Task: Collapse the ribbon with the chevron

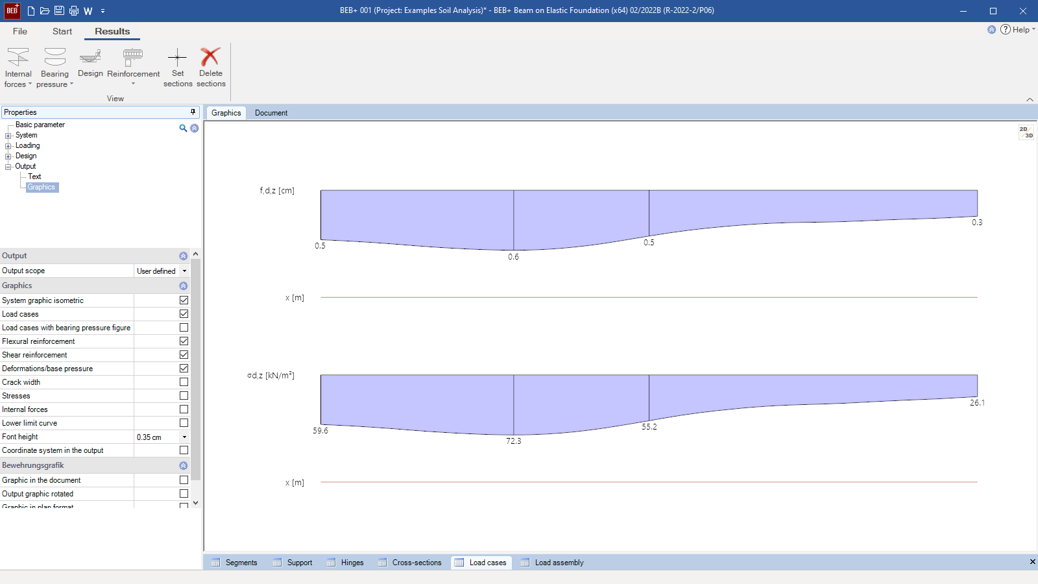Action: point(1030,99)
